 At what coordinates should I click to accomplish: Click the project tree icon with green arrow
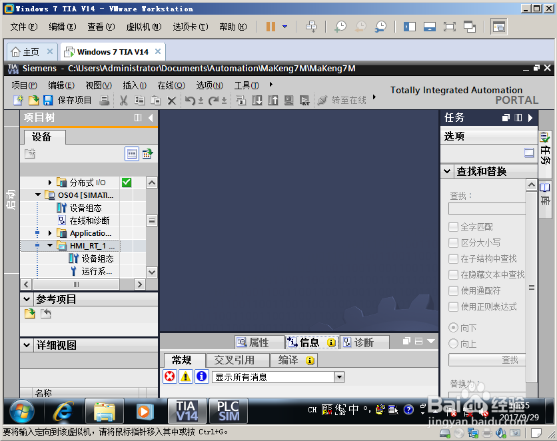point(147,154)
